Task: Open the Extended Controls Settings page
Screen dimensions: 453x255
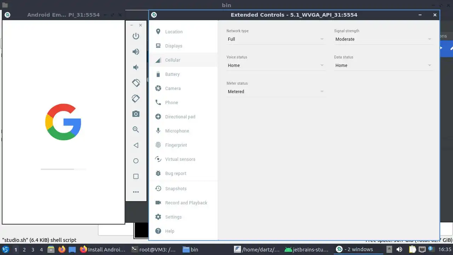Action: 183,217
